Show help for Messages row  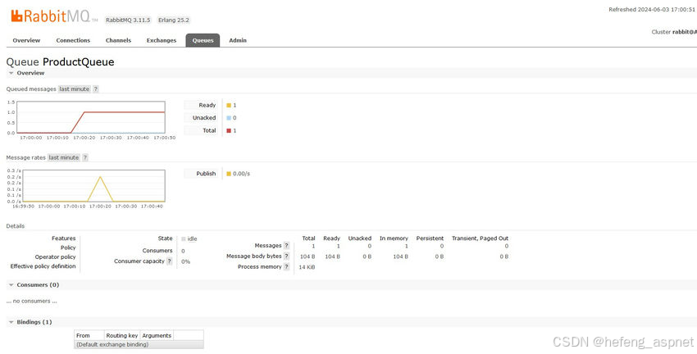[x=287, y=246]
